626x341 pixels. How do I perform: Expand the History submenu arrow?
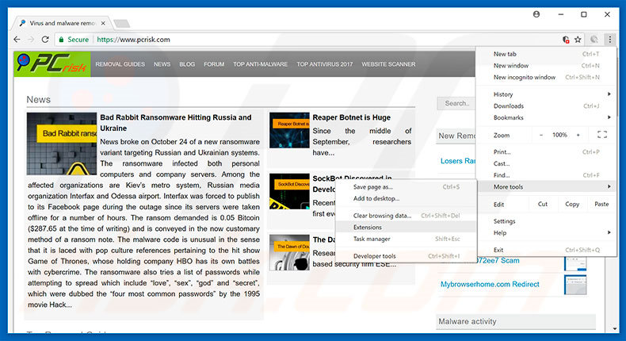coord(609,94)
